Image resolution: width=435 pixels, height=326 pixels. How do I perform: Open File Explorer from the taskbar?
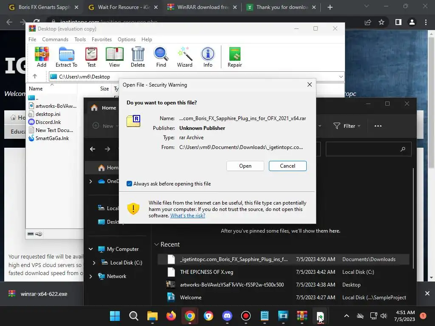153,316
